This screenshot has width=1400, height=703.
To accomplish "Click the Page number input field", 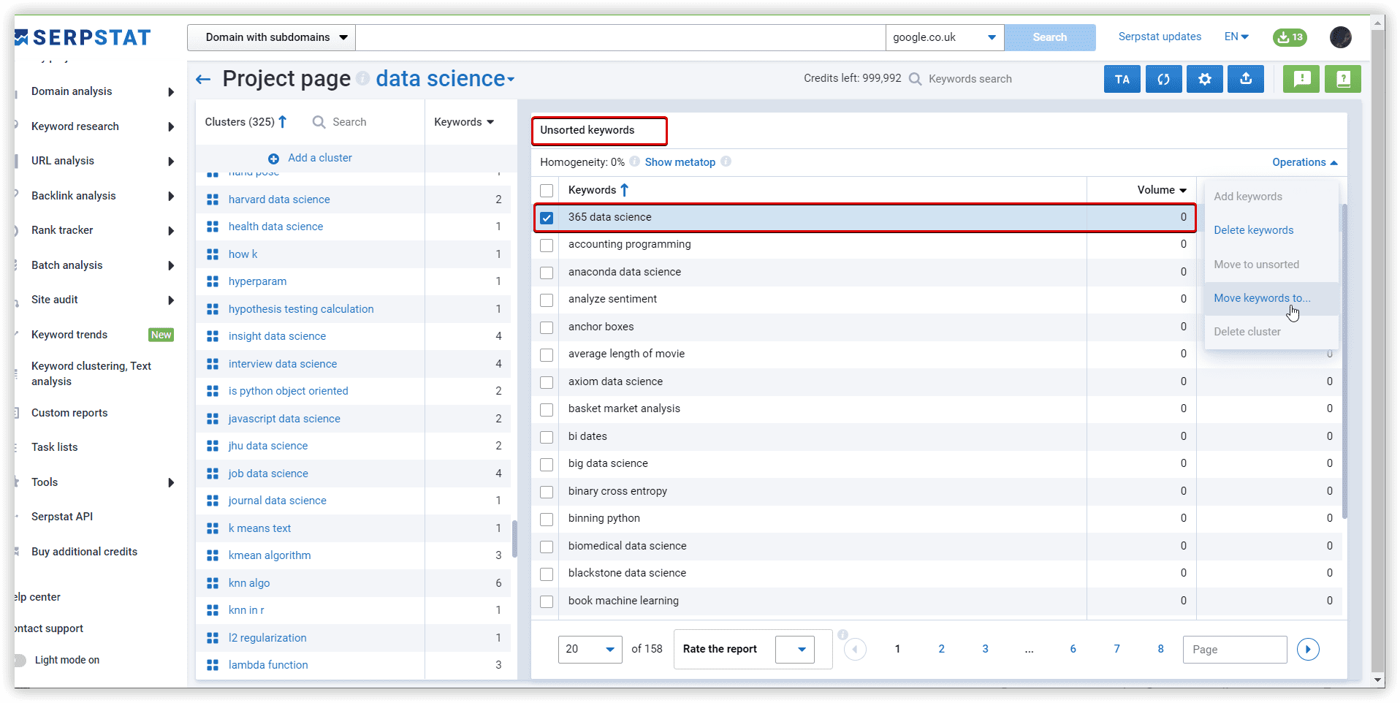I will click(x=1234, y=649).
